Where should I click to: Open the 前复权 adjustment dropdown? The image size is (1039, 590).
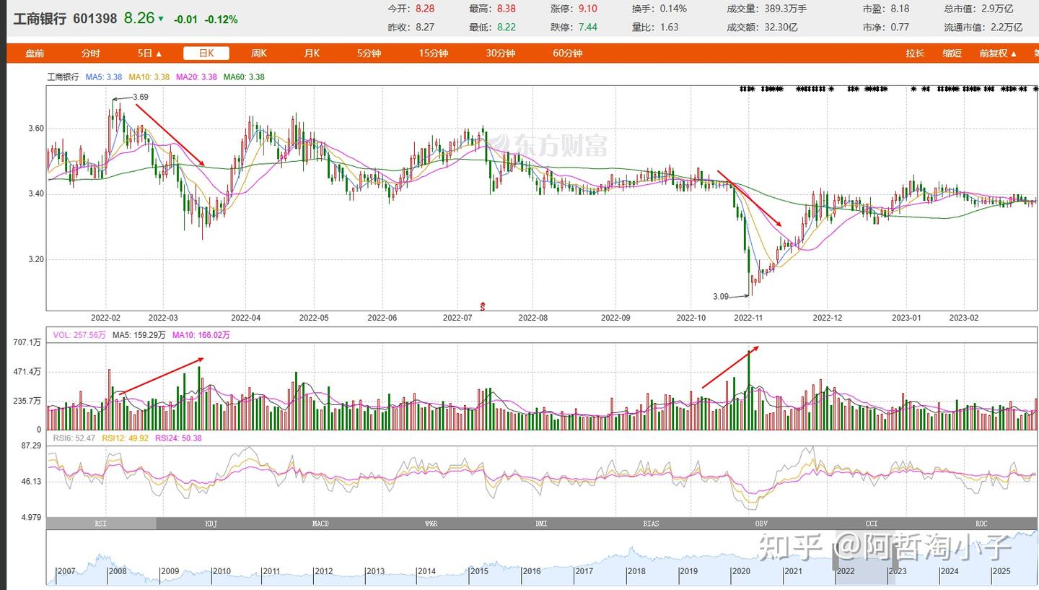click(x=998, y=53)
